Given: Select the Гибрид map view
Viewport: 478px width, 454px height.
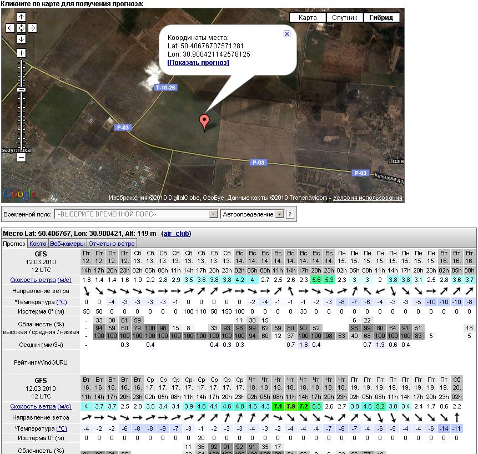Looking at the screenshot, I should (381, 18).
